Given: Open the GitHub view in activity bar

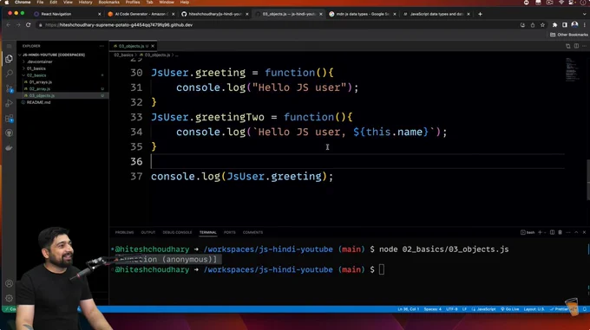Looking at the screenshot, I should point(9,133).
